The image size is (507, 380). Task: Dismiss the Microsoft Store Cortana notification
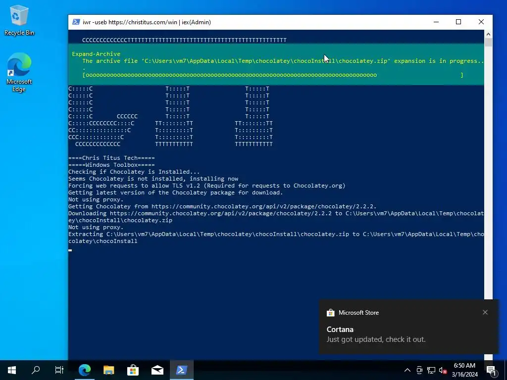coord(485,313)
